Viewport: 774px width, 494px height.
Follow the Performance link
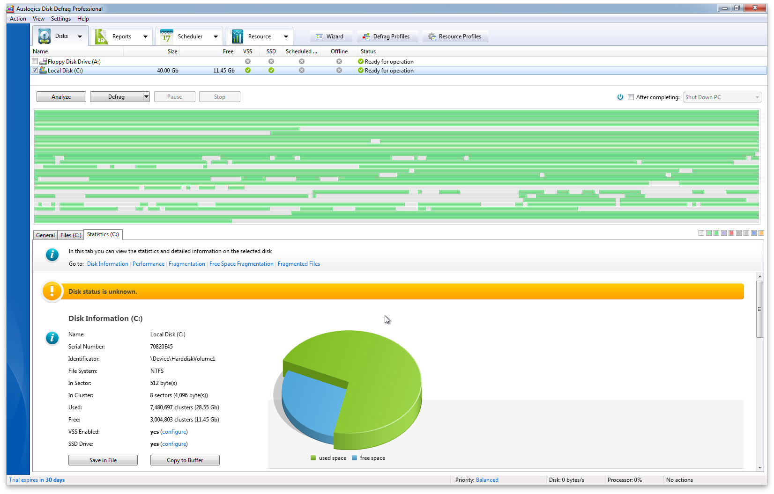click(x=149, y=264)
